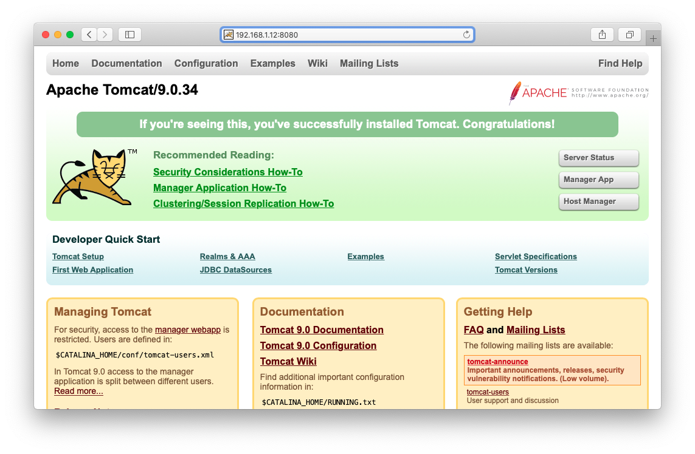Open the Manager App
The height and width of the screenshot is (454, 695).
pyautogui.click(x=598, y=180)
